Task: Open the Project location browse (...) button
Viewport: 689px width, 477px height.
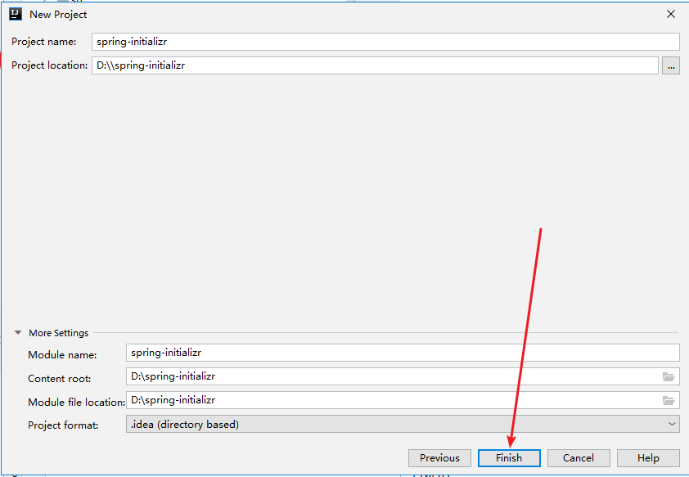Action: coord(671,66)
